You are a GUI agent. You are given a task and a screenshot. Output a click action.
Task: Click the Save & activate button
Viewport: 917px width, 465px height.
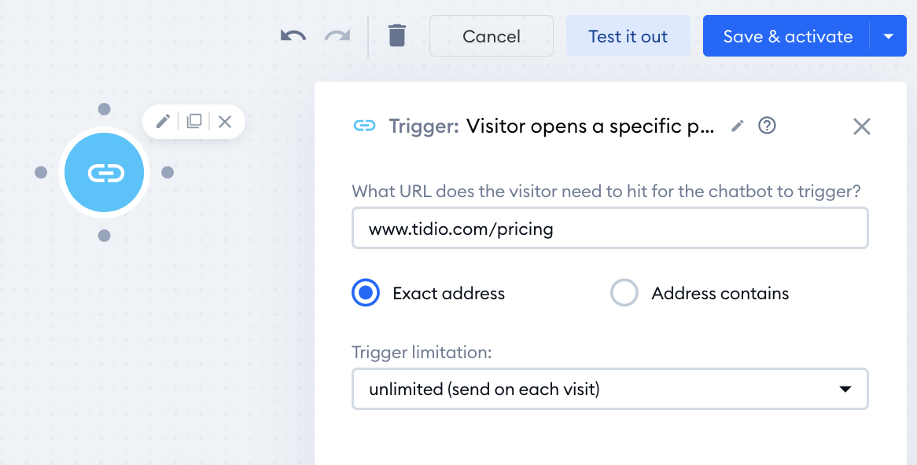[786, 36]
